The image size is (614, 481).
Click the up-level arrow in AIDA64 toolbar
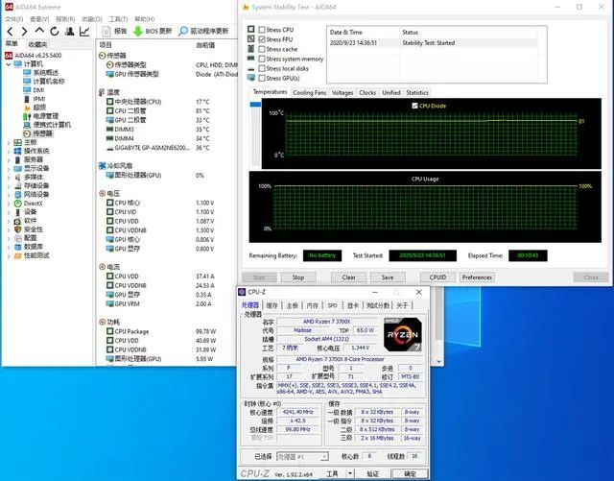coord(39,31)
